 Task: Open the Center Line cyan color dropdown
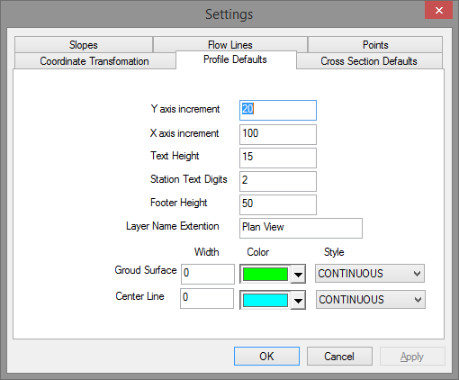coord(273,300)
